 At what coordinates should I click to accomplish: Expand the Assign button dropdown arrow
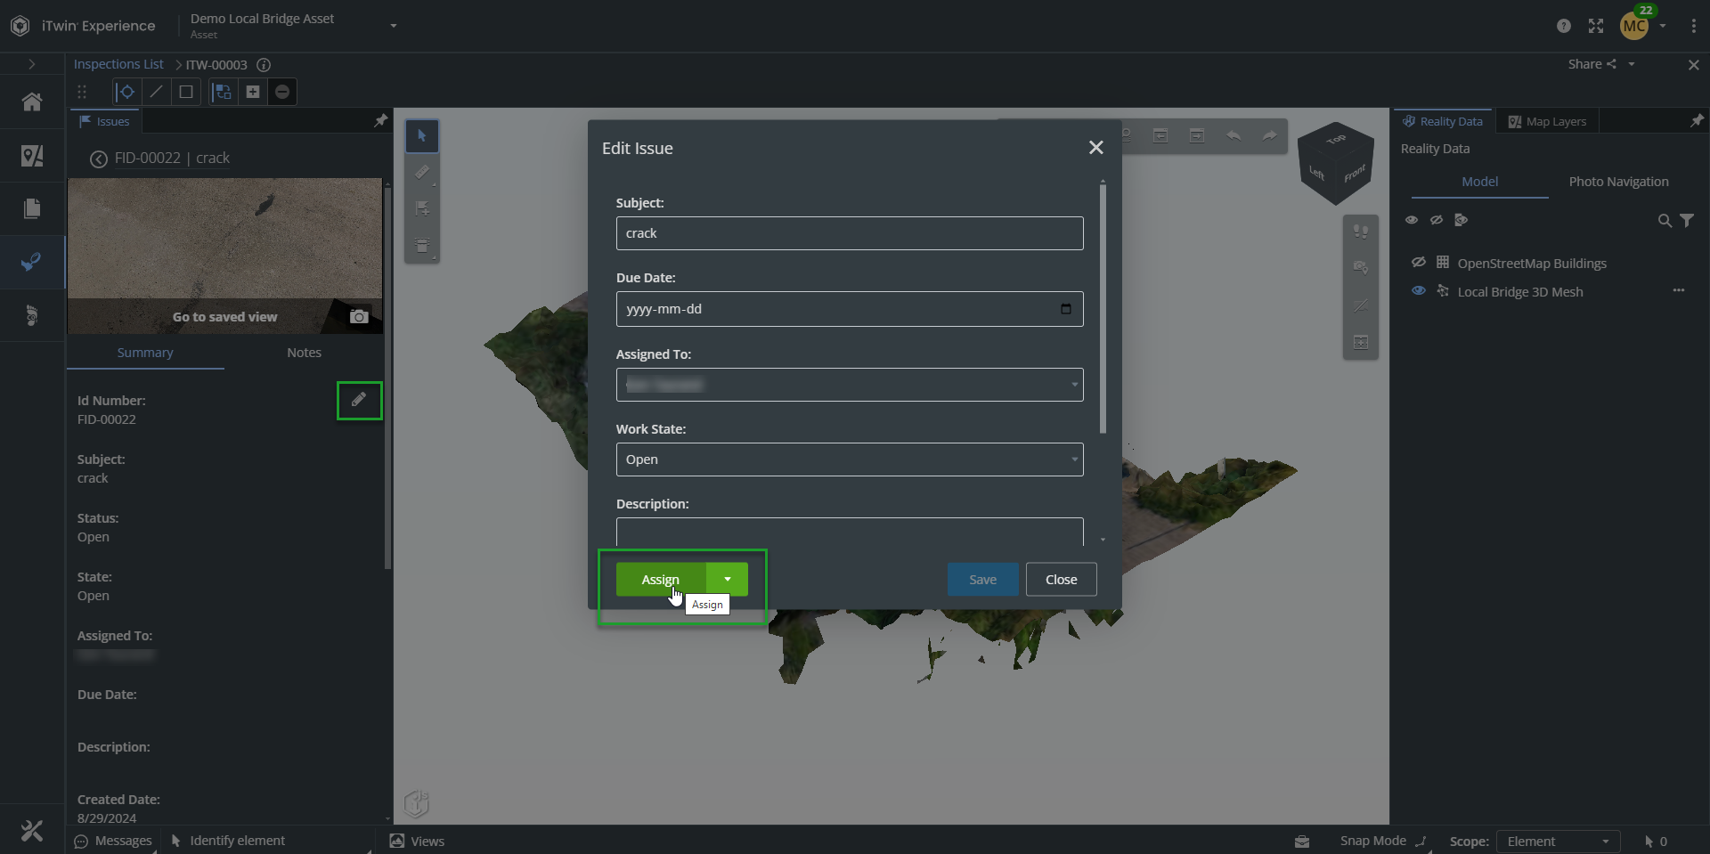[727, 580]
